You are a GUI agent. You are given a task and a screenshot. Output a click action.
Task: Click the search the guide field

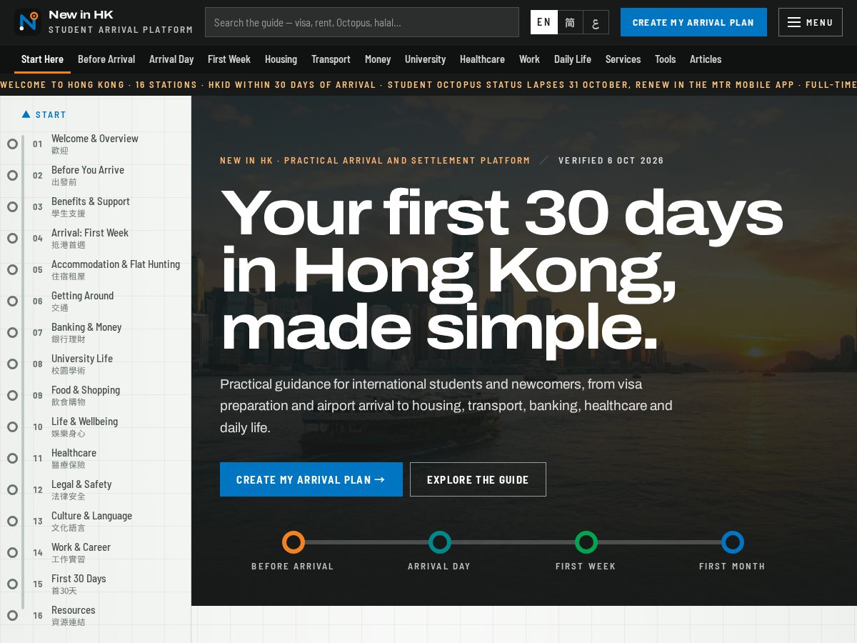click(x=362, y=22)
